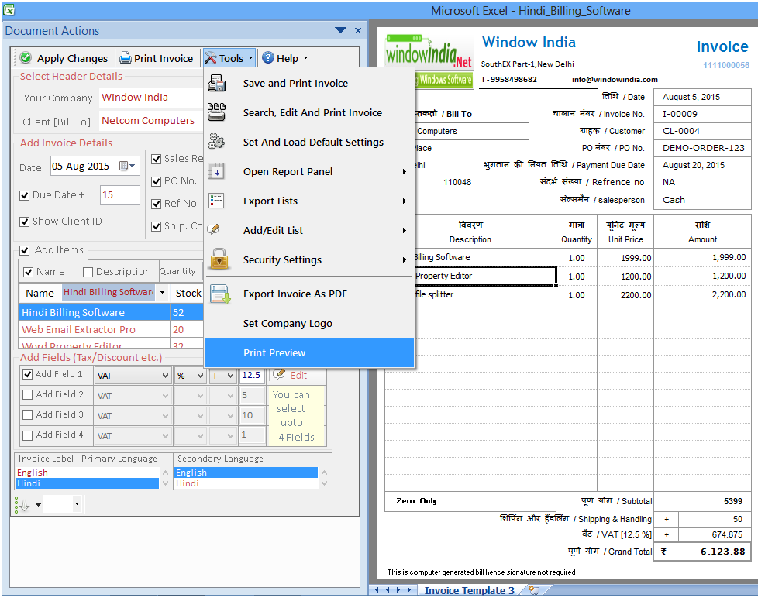The width and height of the screenshot is (758, 598).
Task: Click the Export Invoice As PDF icon
Action: click(x=220, y=294)
